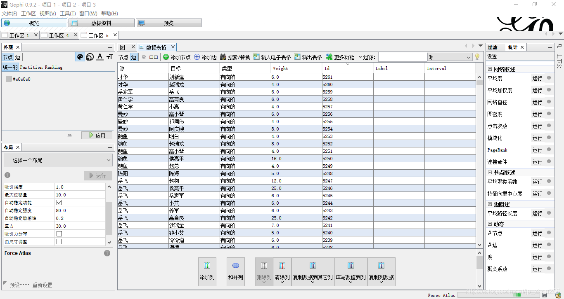The height and width of the screenshot is (299, 564).
Task: Select the Ranking appearance tab
Action: tap(54, 67)
